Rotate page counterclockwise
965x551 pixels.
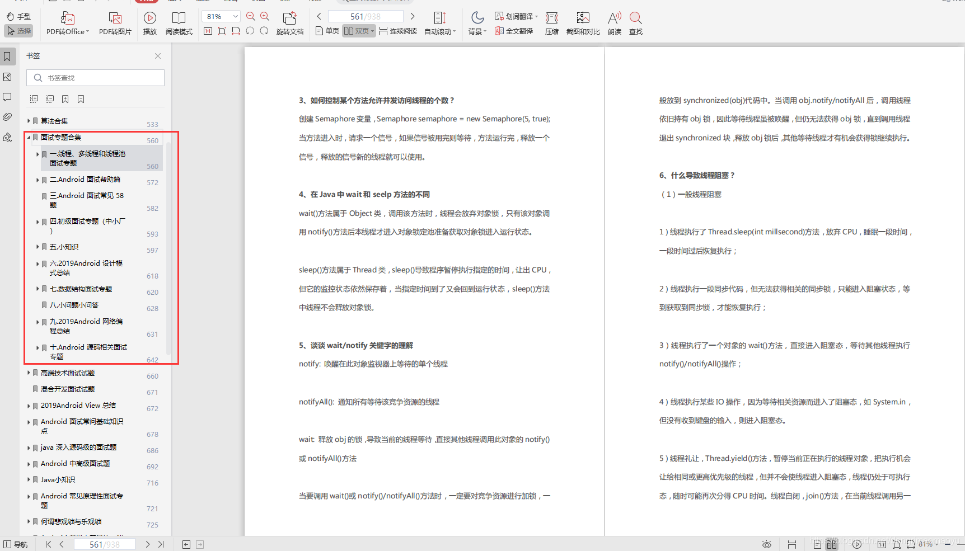pos(250,31)
